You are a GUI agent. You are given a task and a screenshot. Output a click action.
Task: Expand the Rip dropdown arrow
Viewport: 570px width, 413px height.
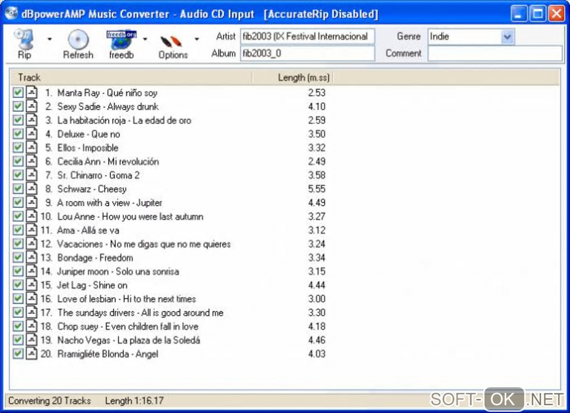click(x=50, y=39)
